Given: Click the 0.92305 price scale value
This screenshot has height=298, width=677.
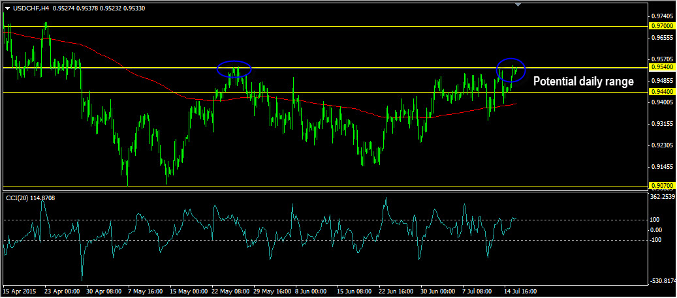Looking at the screenshot, I should (x=661, y=145).
